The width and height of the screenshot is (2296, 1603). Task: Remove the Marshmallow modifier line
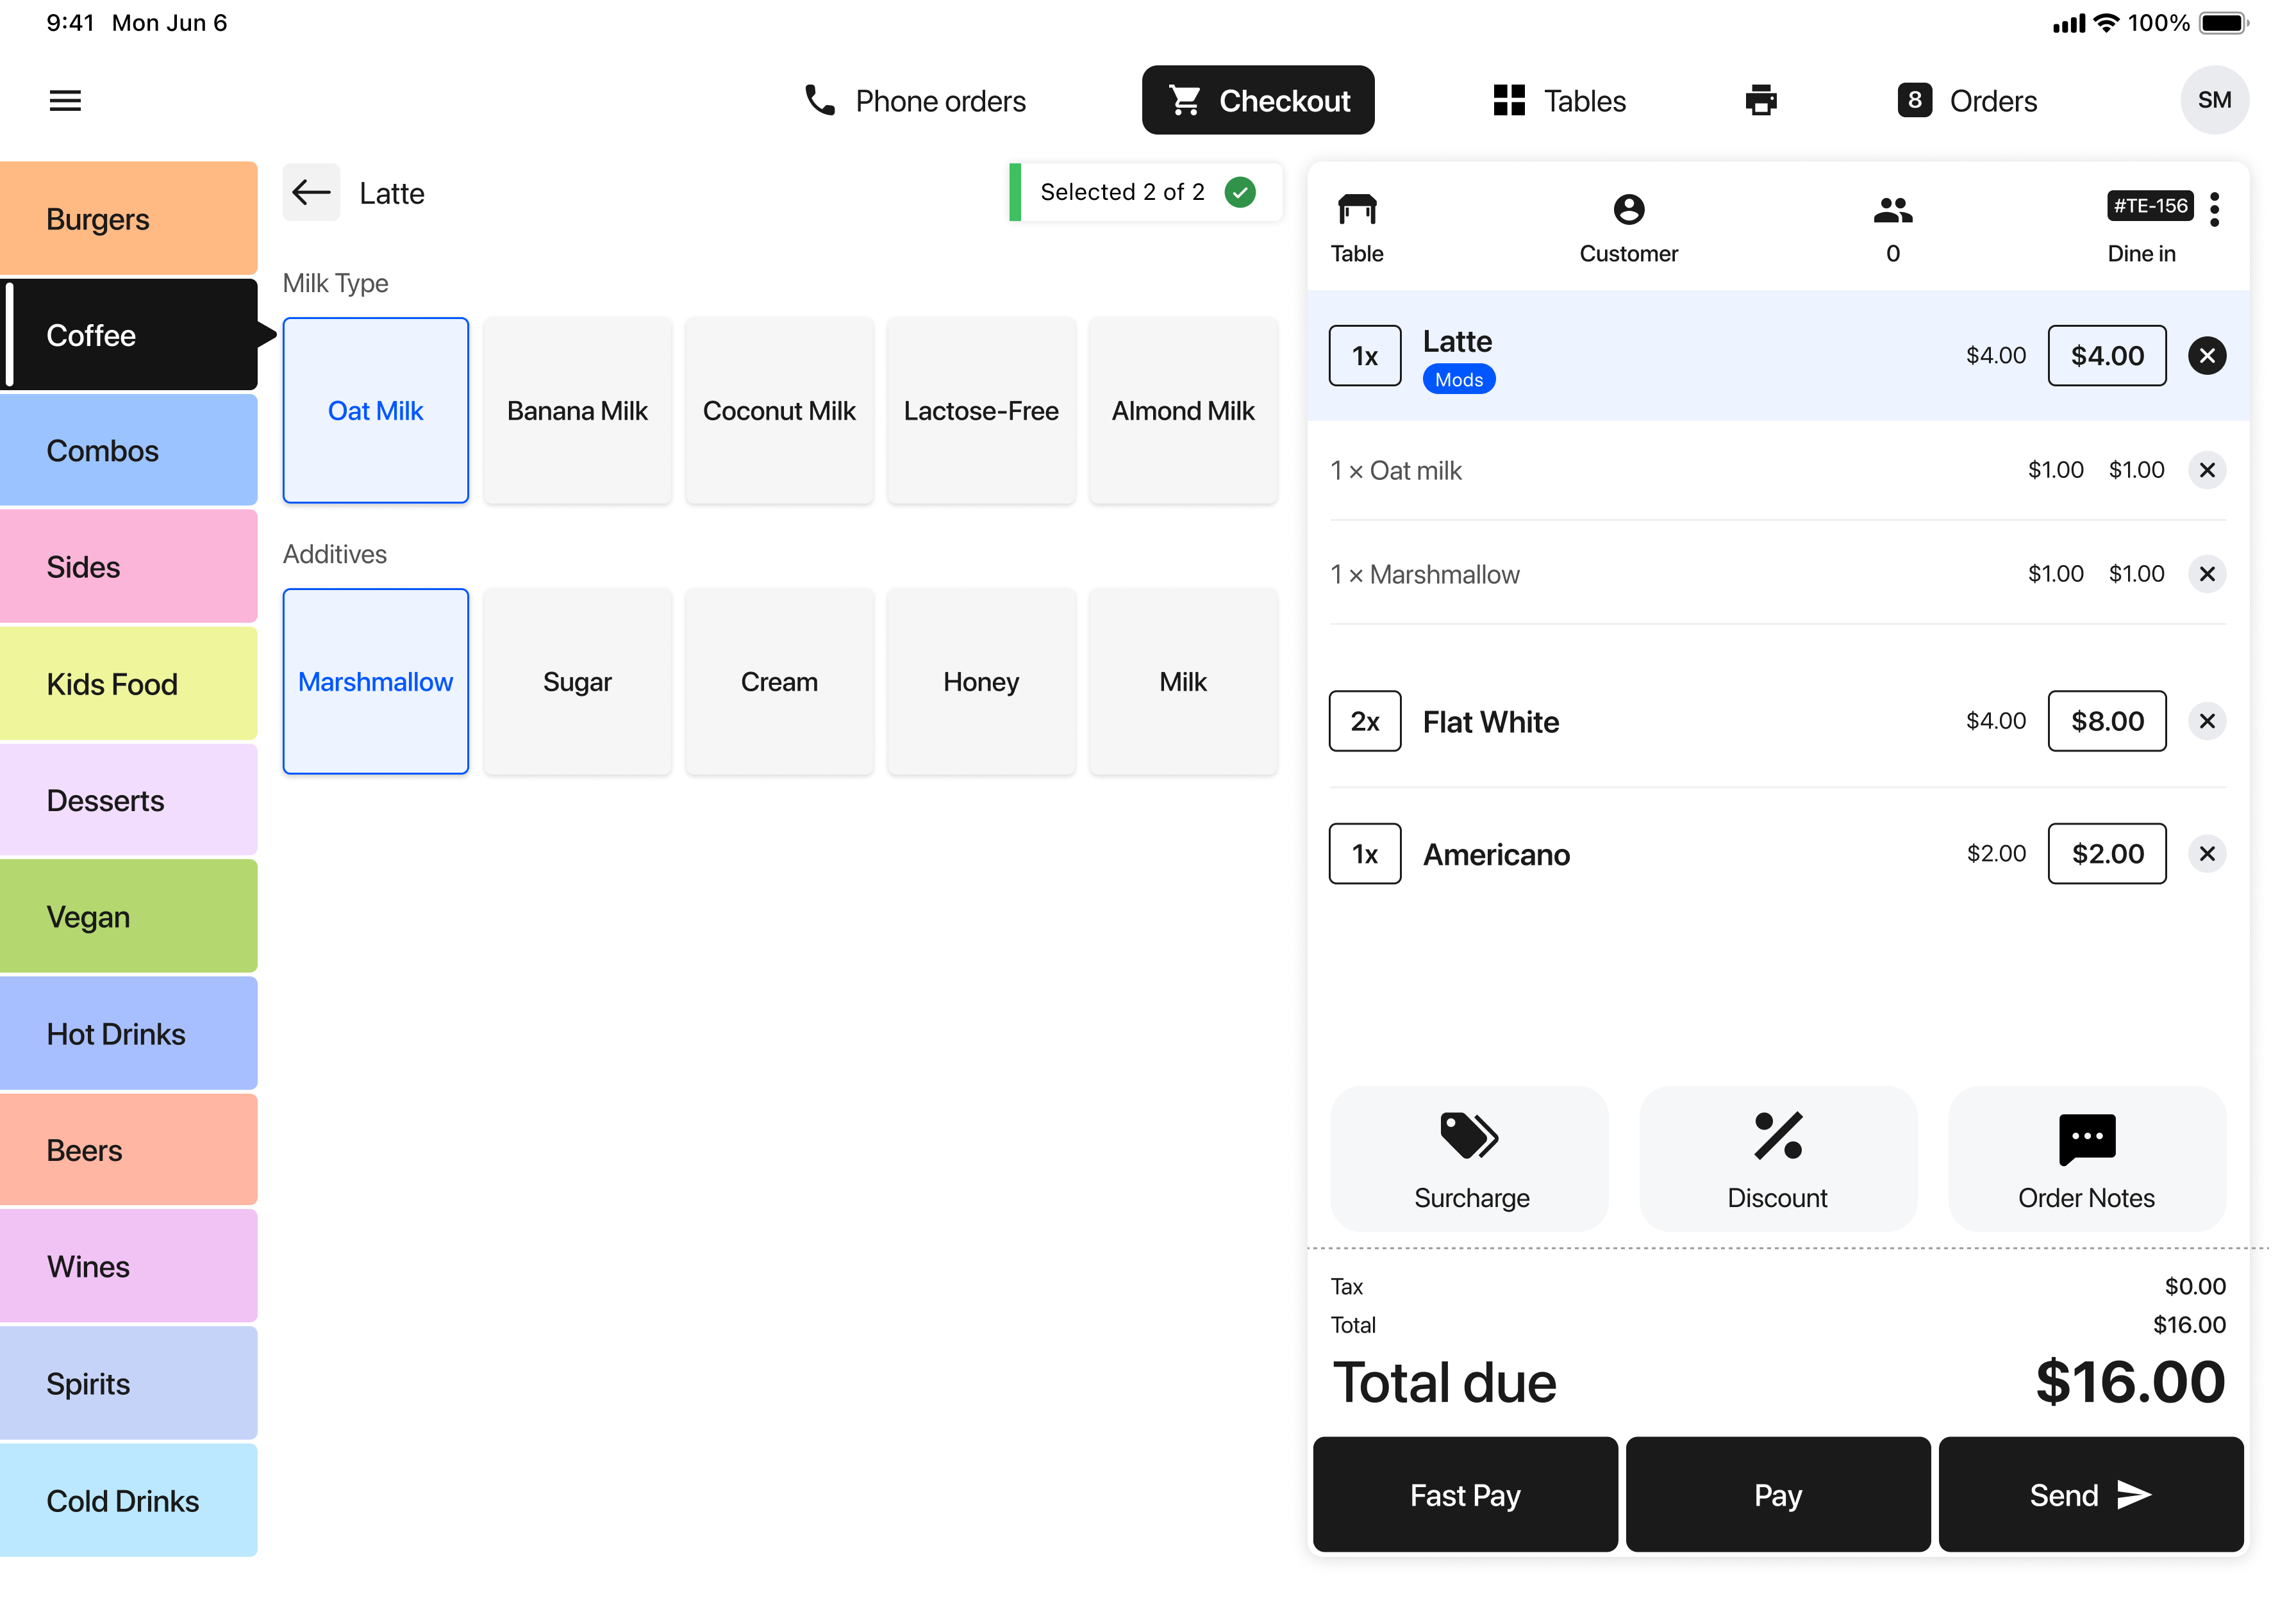point(2206,573)
